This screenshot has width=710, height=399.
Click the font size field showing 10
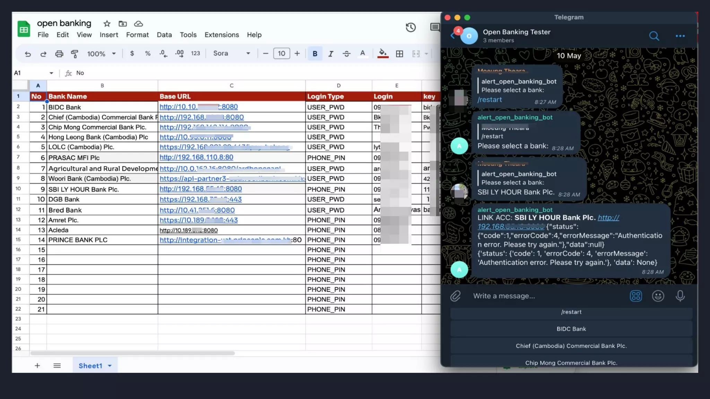(x=282, y=53)
